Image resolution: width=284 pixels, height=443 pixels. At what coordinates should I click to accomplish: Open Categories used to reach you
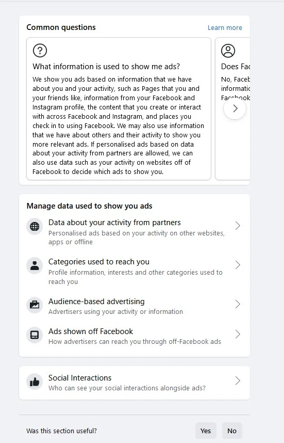pos(134,271)
